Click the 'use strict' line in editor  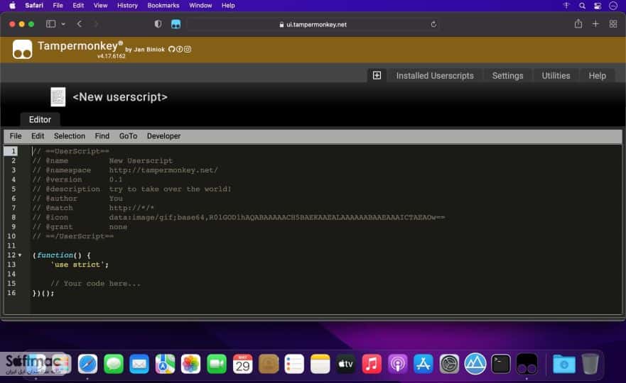click(x=80, y=265)
